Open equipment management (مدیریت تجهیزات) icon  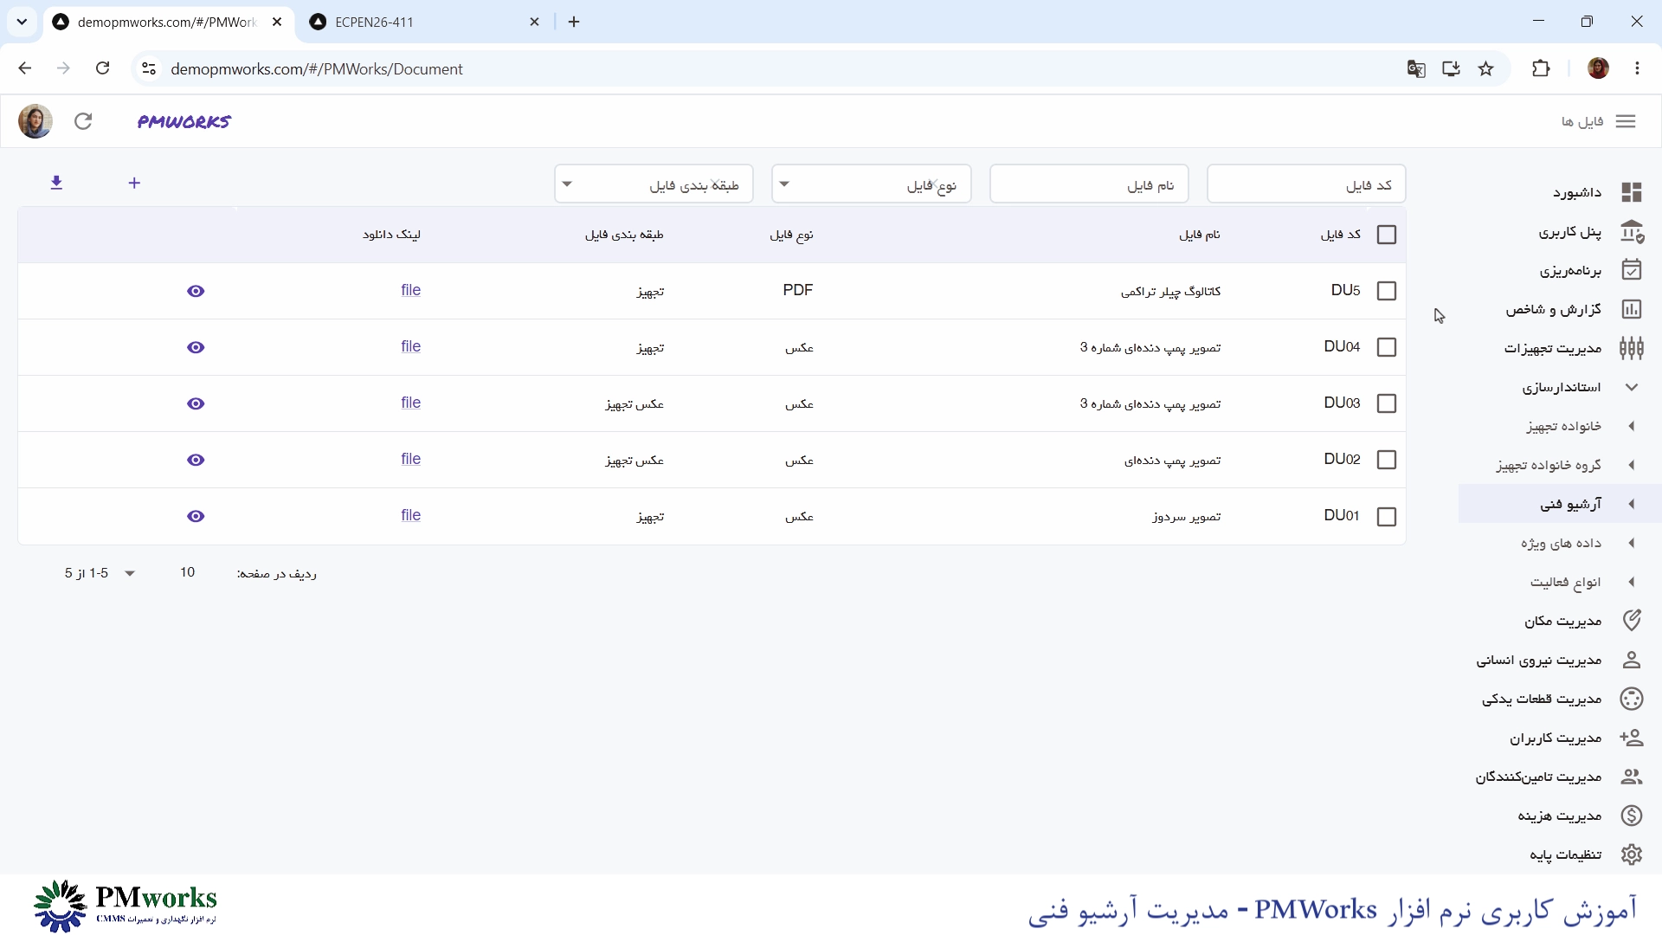coord(1632,348)
